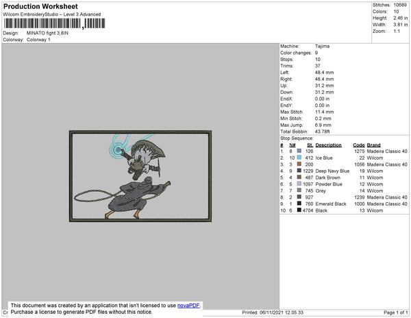Click the swatch for code 1275
411x318 pixels.
299,151
